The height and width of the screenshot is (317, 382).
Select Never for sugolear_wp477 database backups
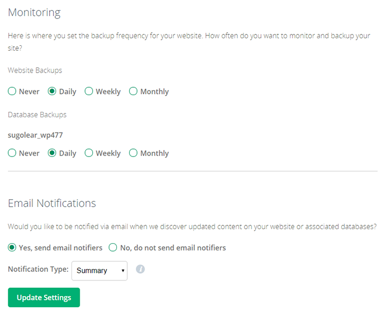(12, 153)
